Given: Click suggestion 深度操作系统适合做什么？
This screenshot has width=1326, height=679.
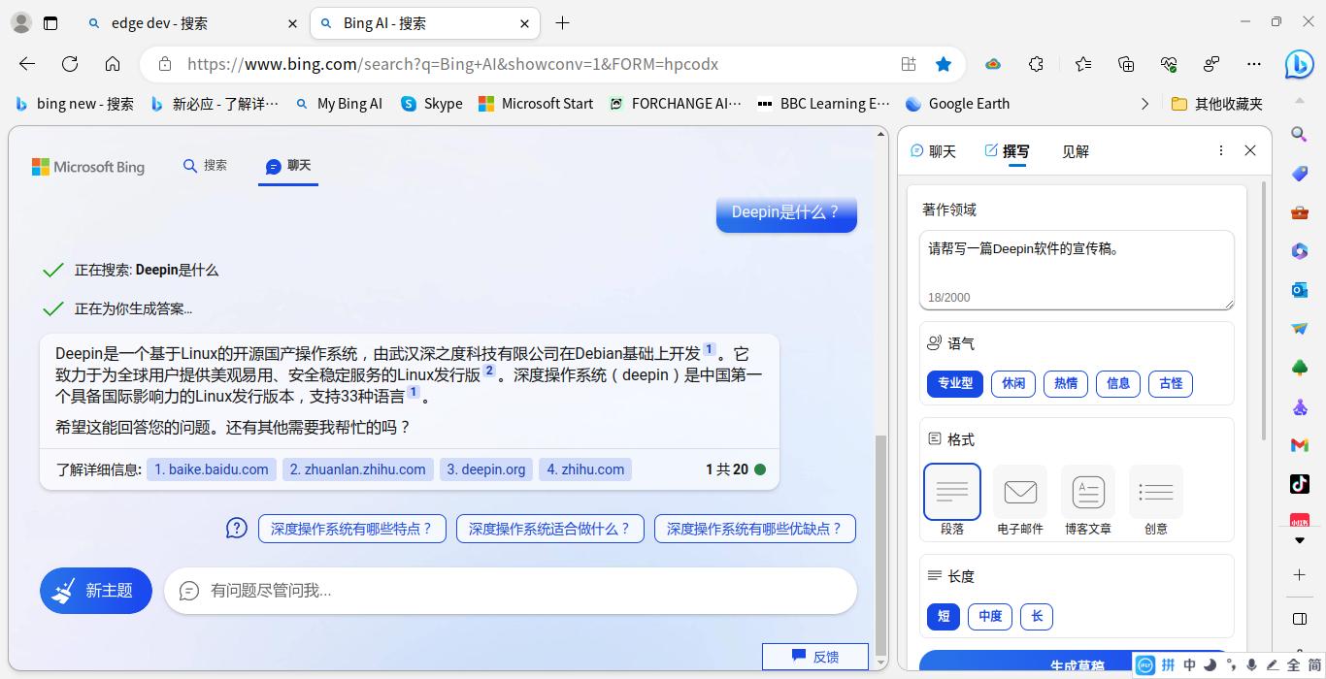Looking at the screenshot, I should [x=549, y=529].
